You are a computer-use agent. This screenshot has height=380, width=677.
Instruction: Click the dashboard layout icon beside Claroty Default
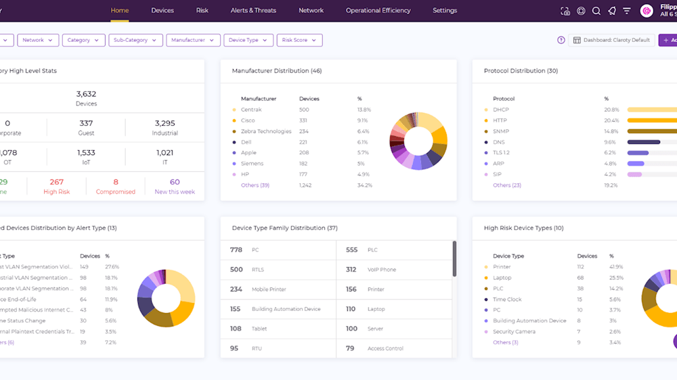(x=577, y=40)
